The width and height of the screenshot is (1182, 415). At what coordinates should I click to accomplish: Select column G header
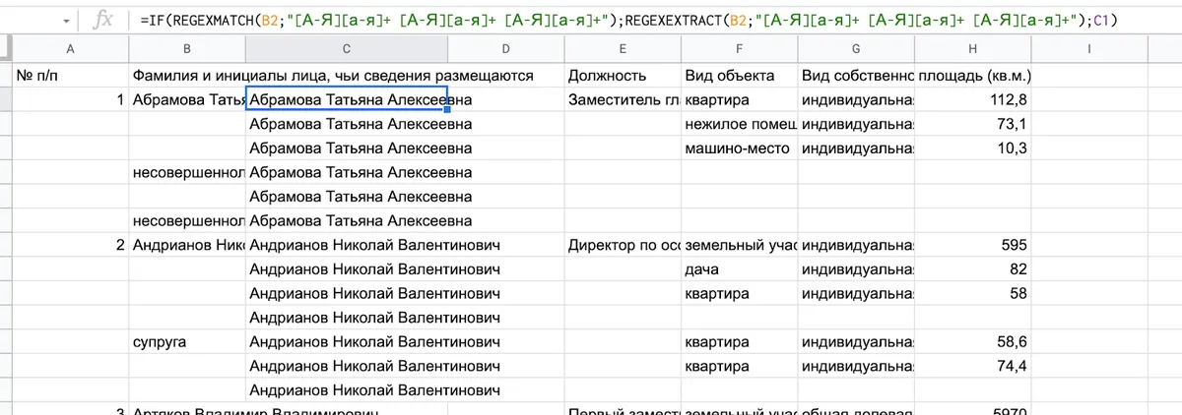tap(856, 49)
